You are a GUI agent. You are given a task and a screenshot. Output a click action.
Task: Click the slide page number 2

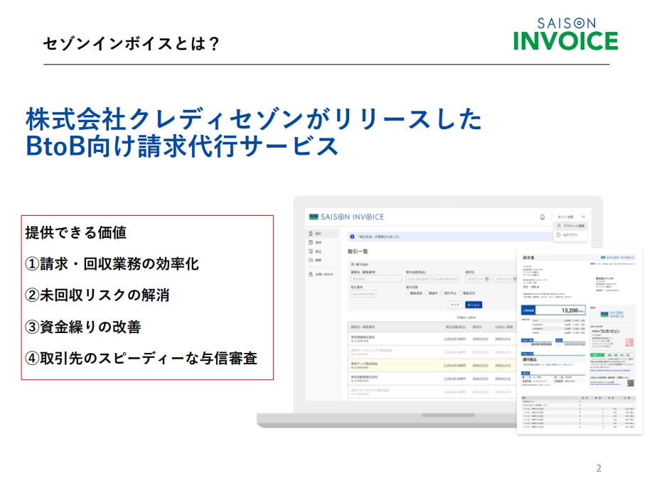(x=599, y=469)
